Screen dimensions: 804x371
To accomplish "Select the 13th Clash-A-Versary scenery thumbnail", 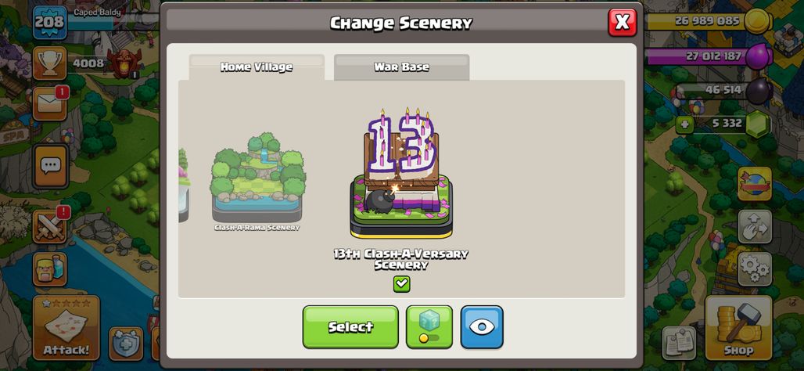I will (401, 175).
